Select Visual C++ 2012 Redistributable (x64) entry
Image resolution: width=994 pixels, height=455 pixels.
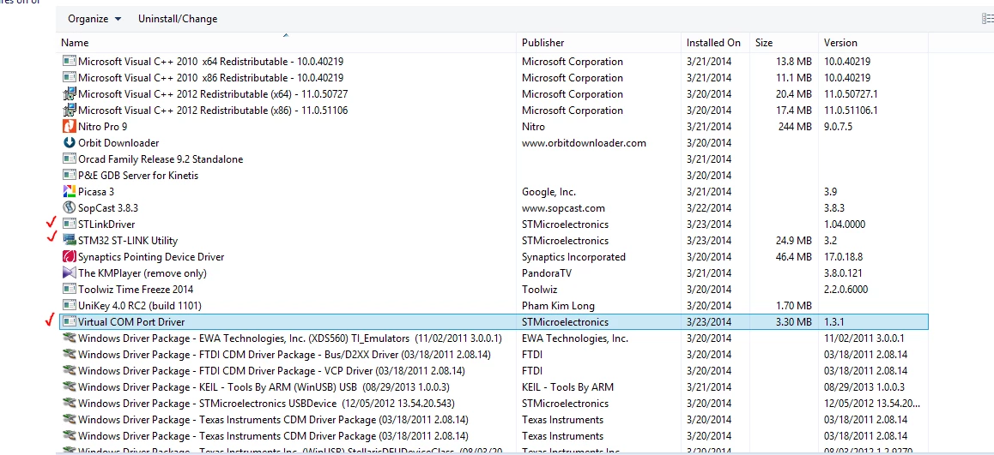(213, 93)
